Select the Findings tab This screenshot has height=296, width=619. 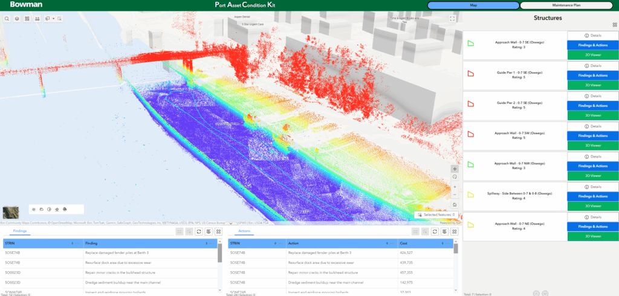tap(20, 231)
